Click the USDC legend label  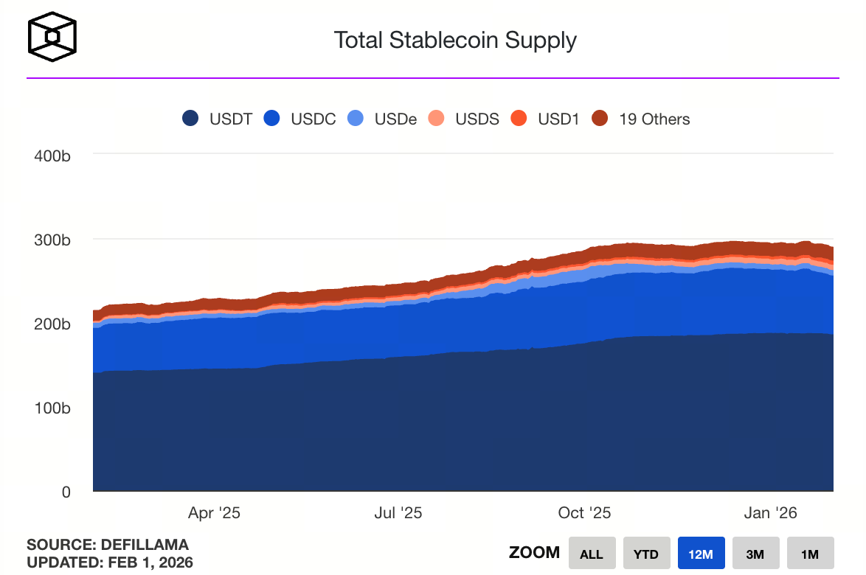pos(314,119)
